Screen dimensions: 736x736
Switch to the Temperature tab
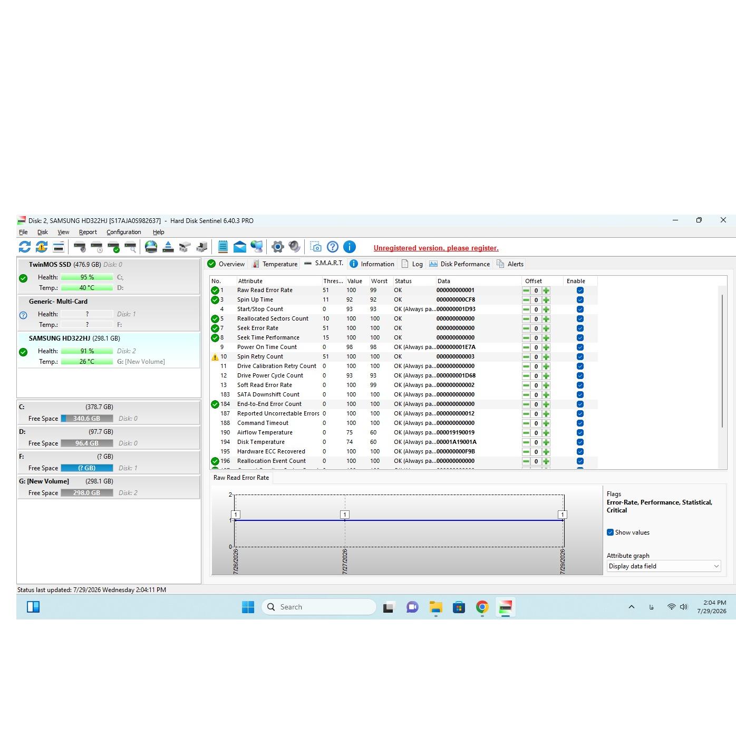(275, 264)
